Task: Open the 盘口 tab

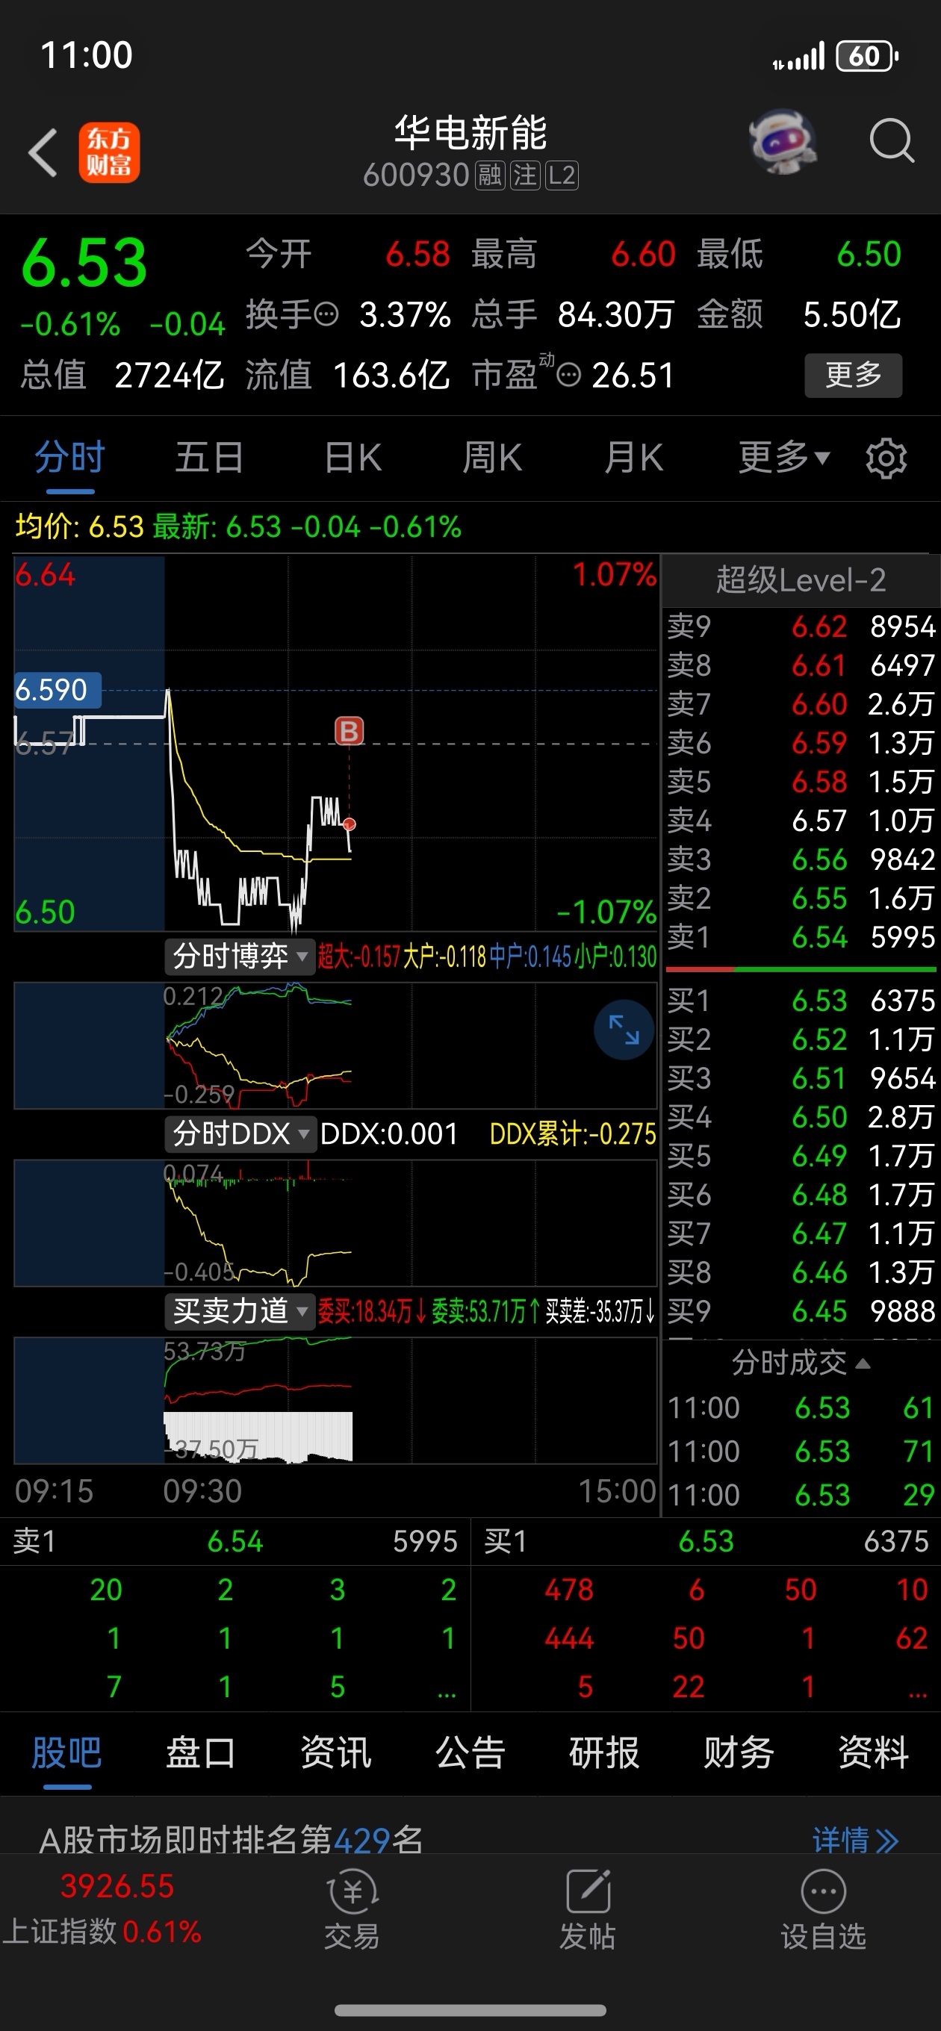Action: click(201, 1753)
